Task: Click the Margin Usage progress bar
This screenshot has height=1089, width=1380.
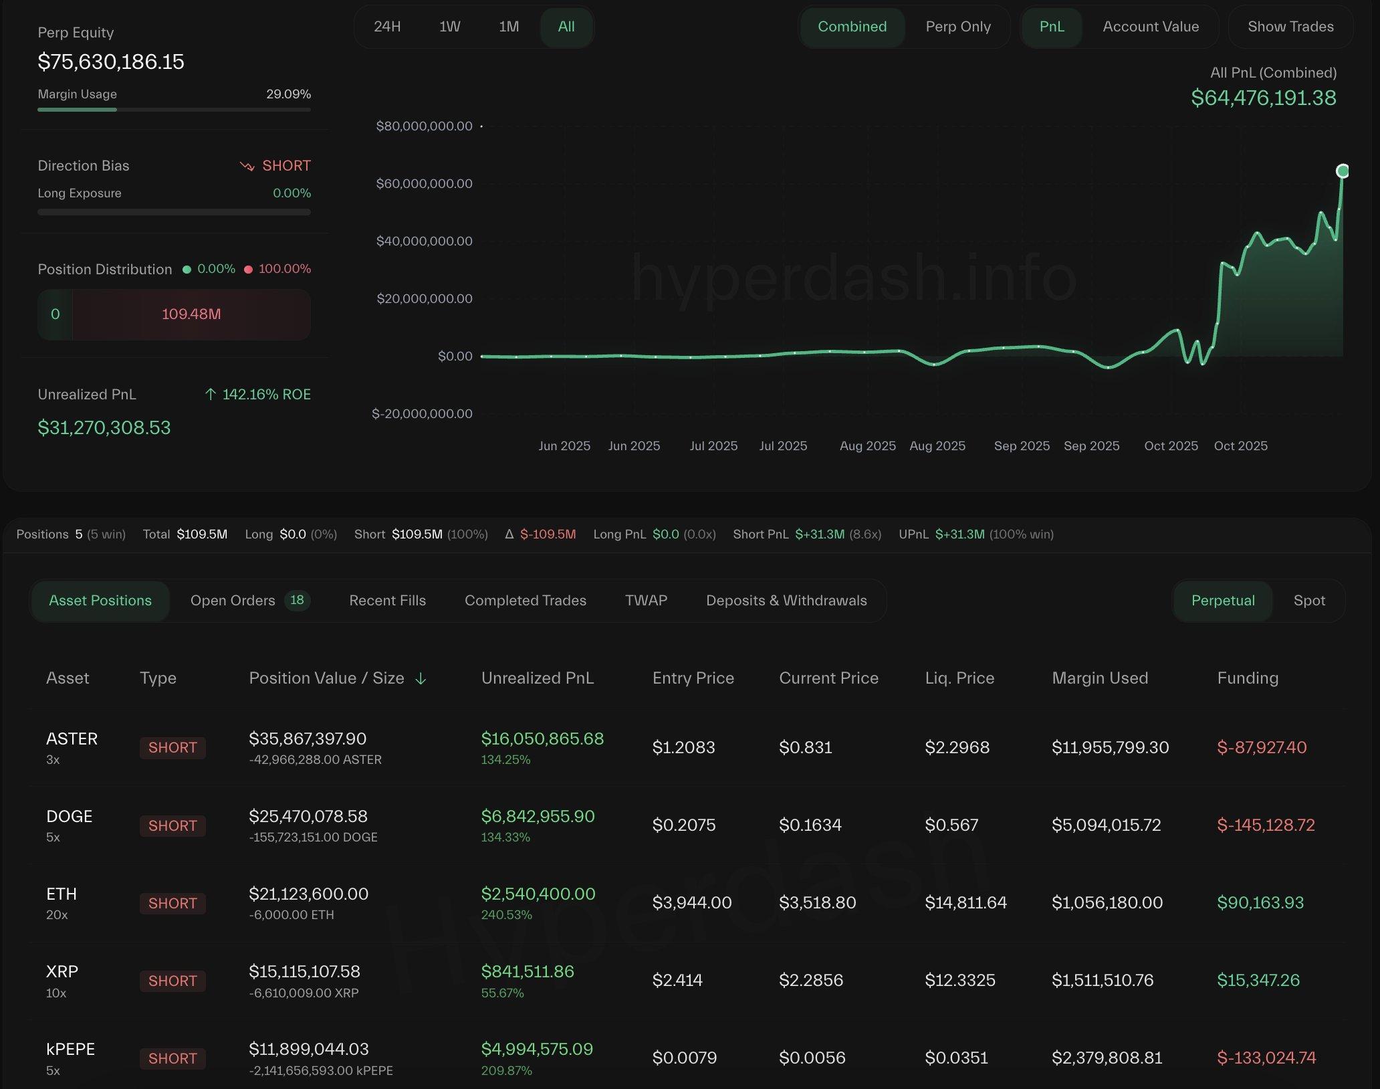Action: (x=174, y=110)
